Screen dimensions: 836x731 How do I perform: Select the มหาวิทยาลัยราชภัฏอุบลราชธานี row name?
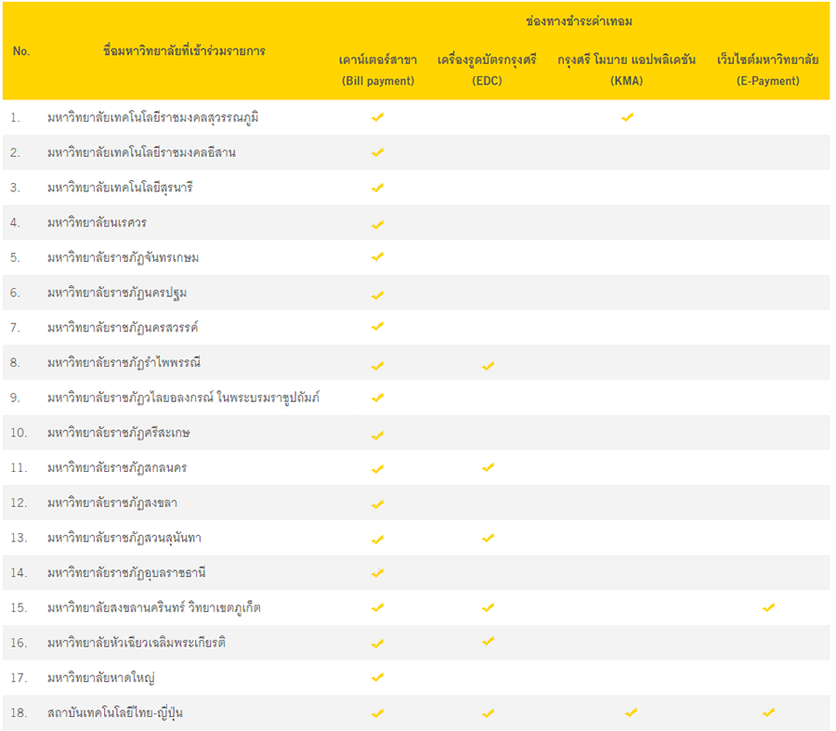pos(128,572)
